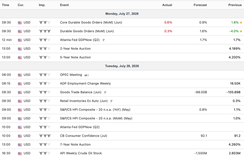Click the speaker icon next to OPEC Meeting
Screen dimensions: 244x156
click(86, 75)
